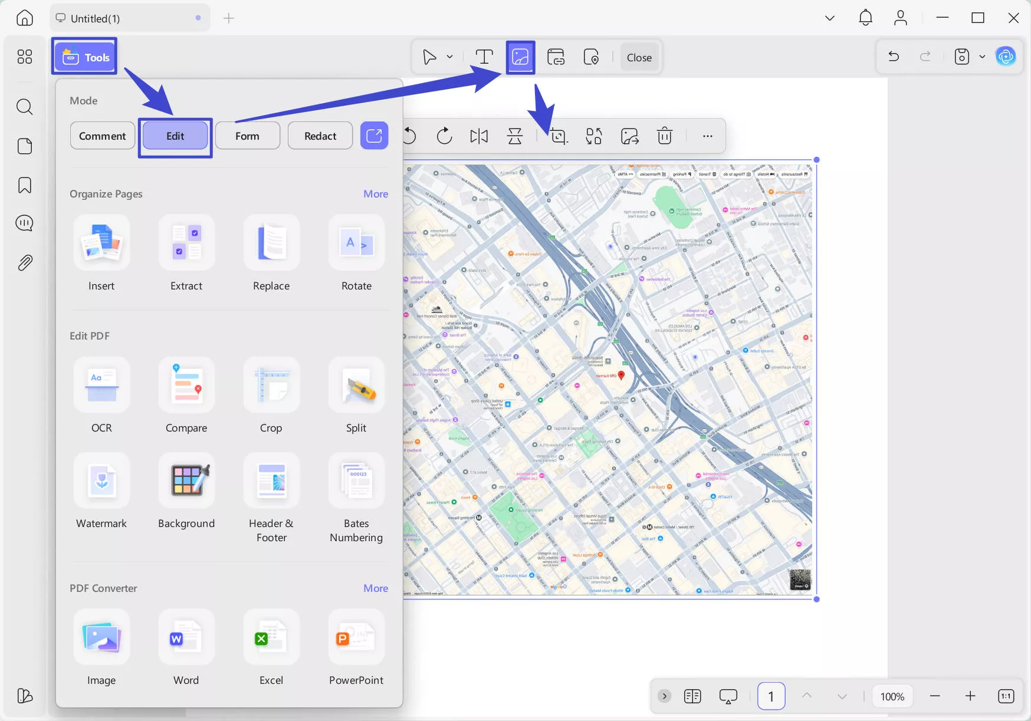Flip the selected image horizontally
This screenshot has width=1031, height=721.
coord(478,136)
